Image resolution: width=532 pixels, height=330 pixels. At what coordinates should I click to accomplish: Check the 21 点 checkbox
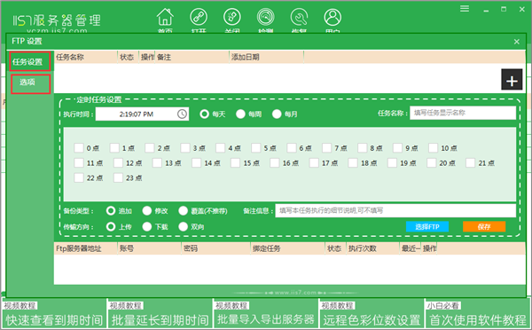pos(470,162)
